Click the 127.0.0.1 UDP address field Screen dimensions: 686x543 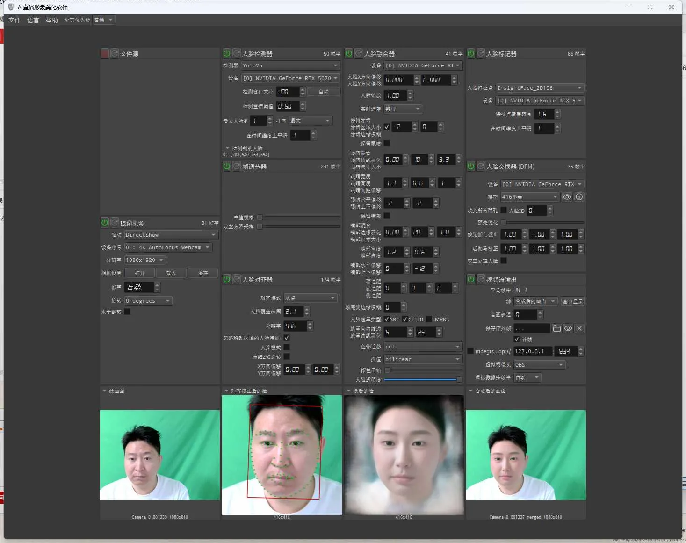[532, 351]
